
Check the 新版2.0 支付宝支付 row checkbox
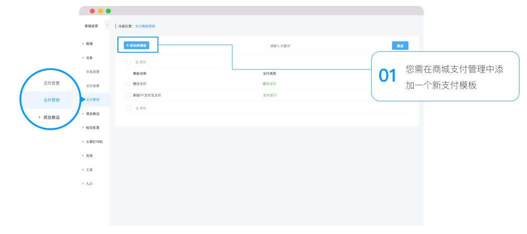tap(128, 95)
